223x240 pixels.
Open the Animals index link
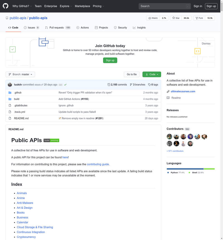pos(22,193)
